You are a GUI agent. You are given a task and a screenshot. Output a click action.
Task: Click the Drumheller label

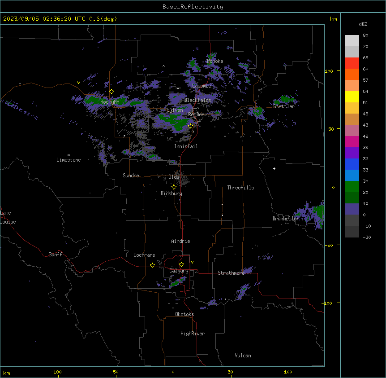point(286,219)
